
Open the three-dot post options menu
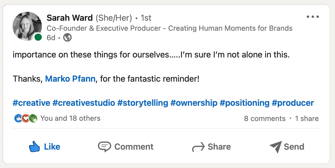(313, 17)
